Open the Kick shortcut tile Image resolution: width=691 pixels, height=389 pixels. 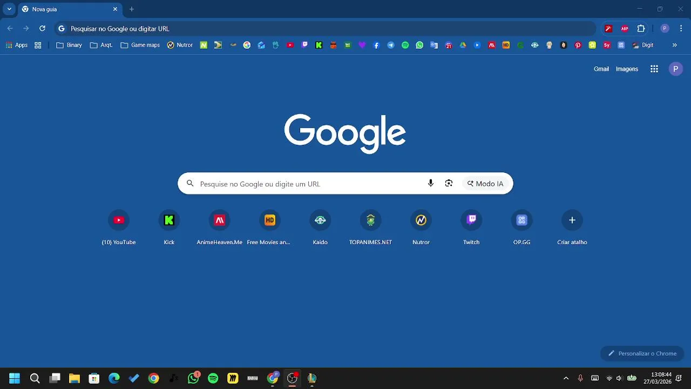click(169, 228)
